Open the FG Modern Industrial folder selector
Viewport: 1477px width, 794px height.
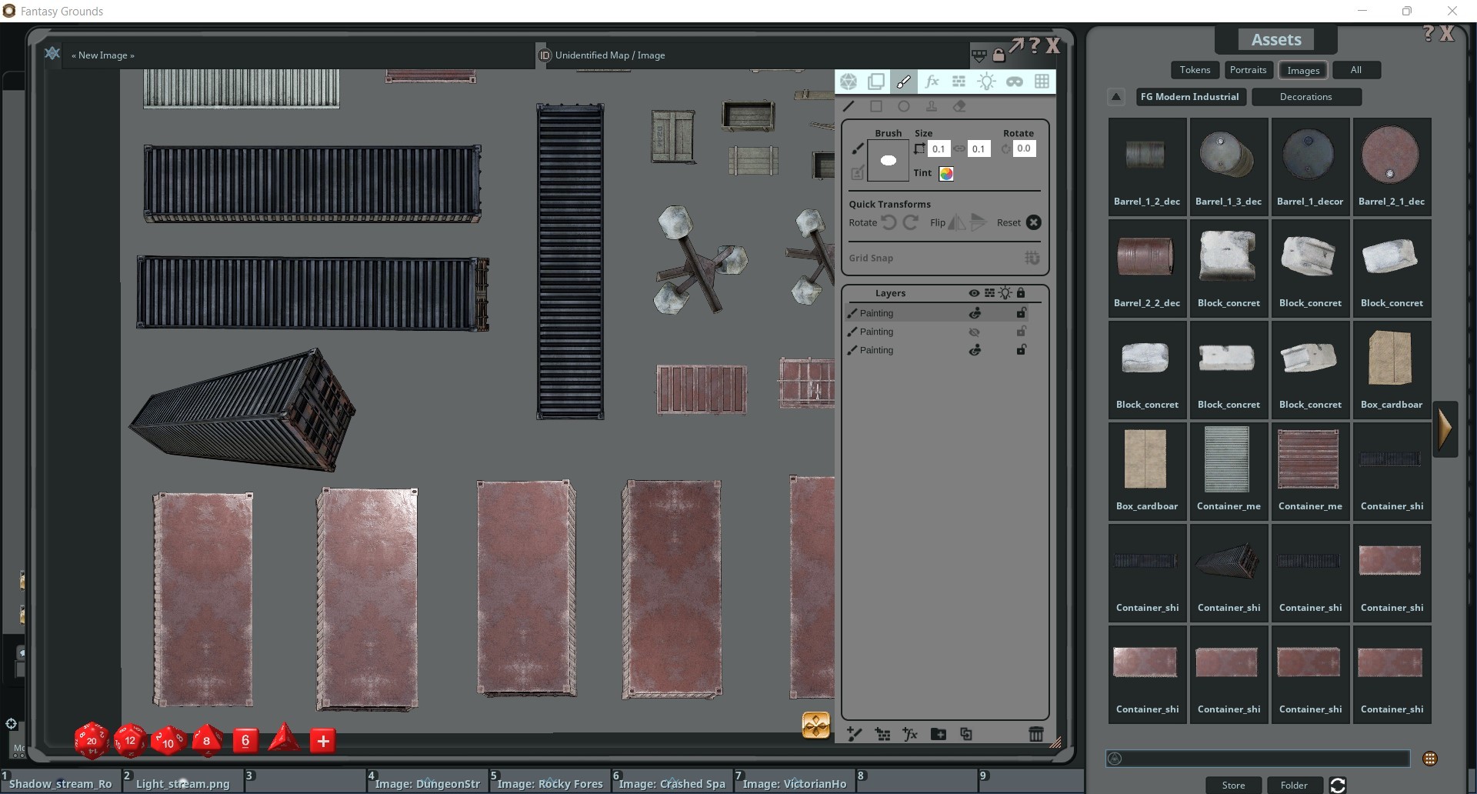click(1189, 97)
